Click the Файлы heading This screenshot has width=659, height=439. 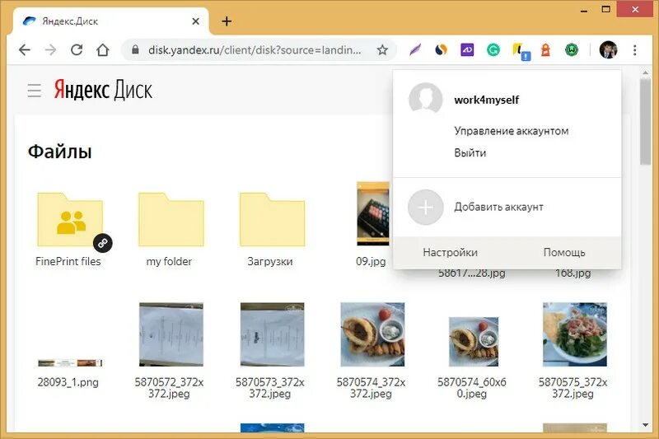pos(59,152)
